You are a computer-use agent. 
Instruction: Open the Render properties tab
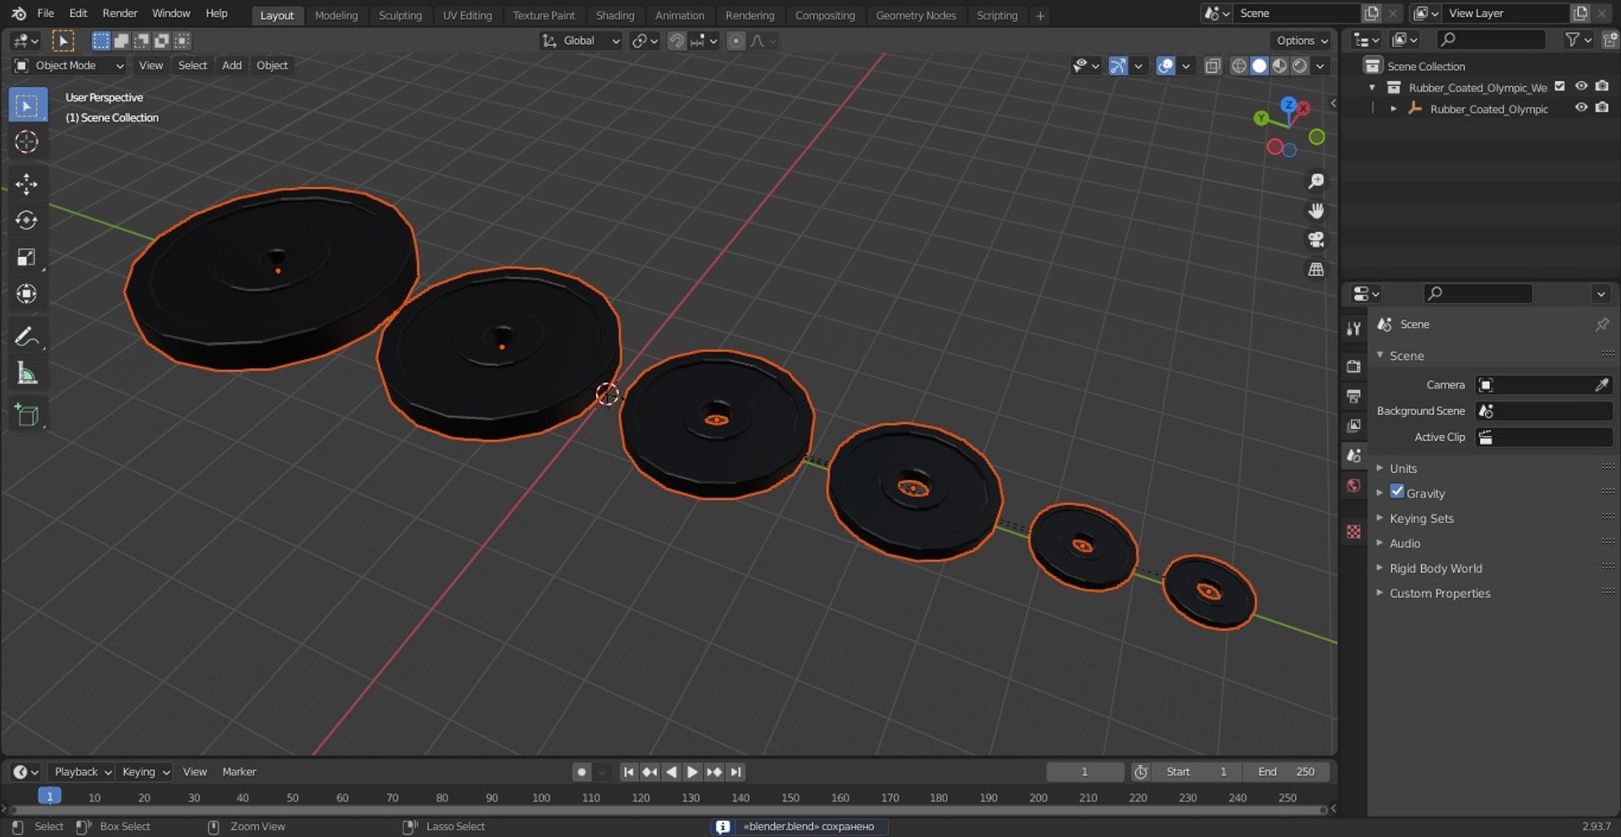[x=1354, y=367]
